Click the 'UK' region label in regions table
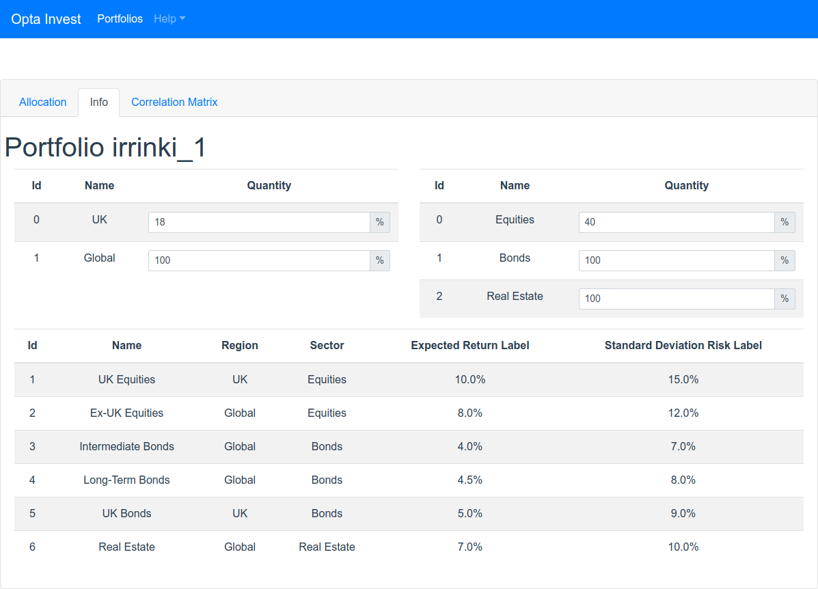The image size is (818, 589). 100,219
